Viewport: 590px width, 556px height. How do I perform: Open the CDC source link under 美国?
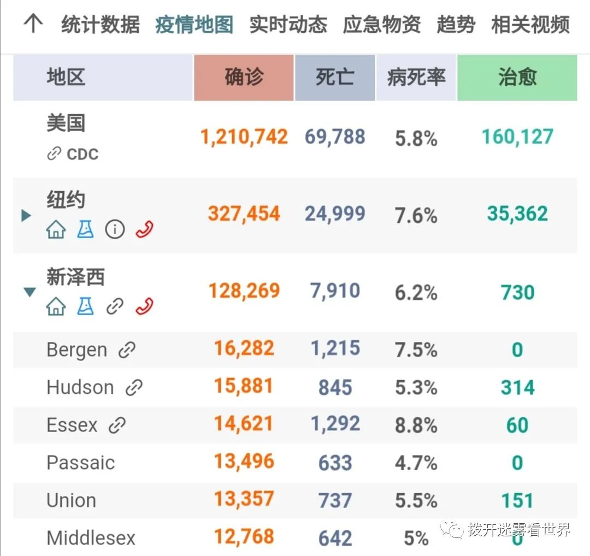(x=73, y=154)
